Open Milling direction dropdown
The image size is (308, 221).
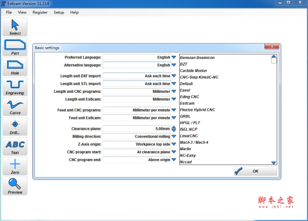(174, 137)
